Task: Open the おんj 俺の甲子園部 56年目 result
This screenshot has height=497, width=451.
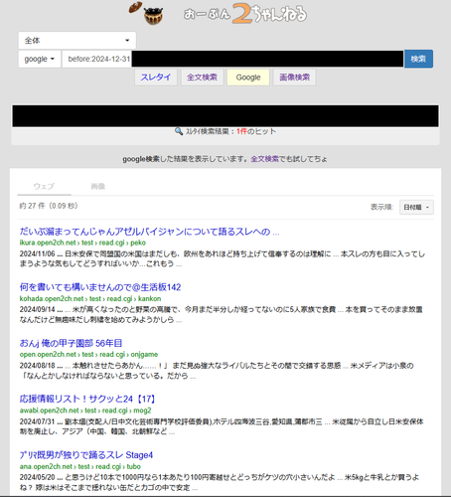Action: click(71, 343)
